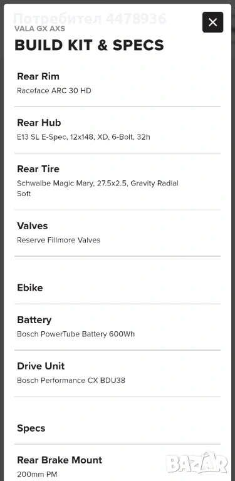Select the Valves heading

[x=32, y=226]
